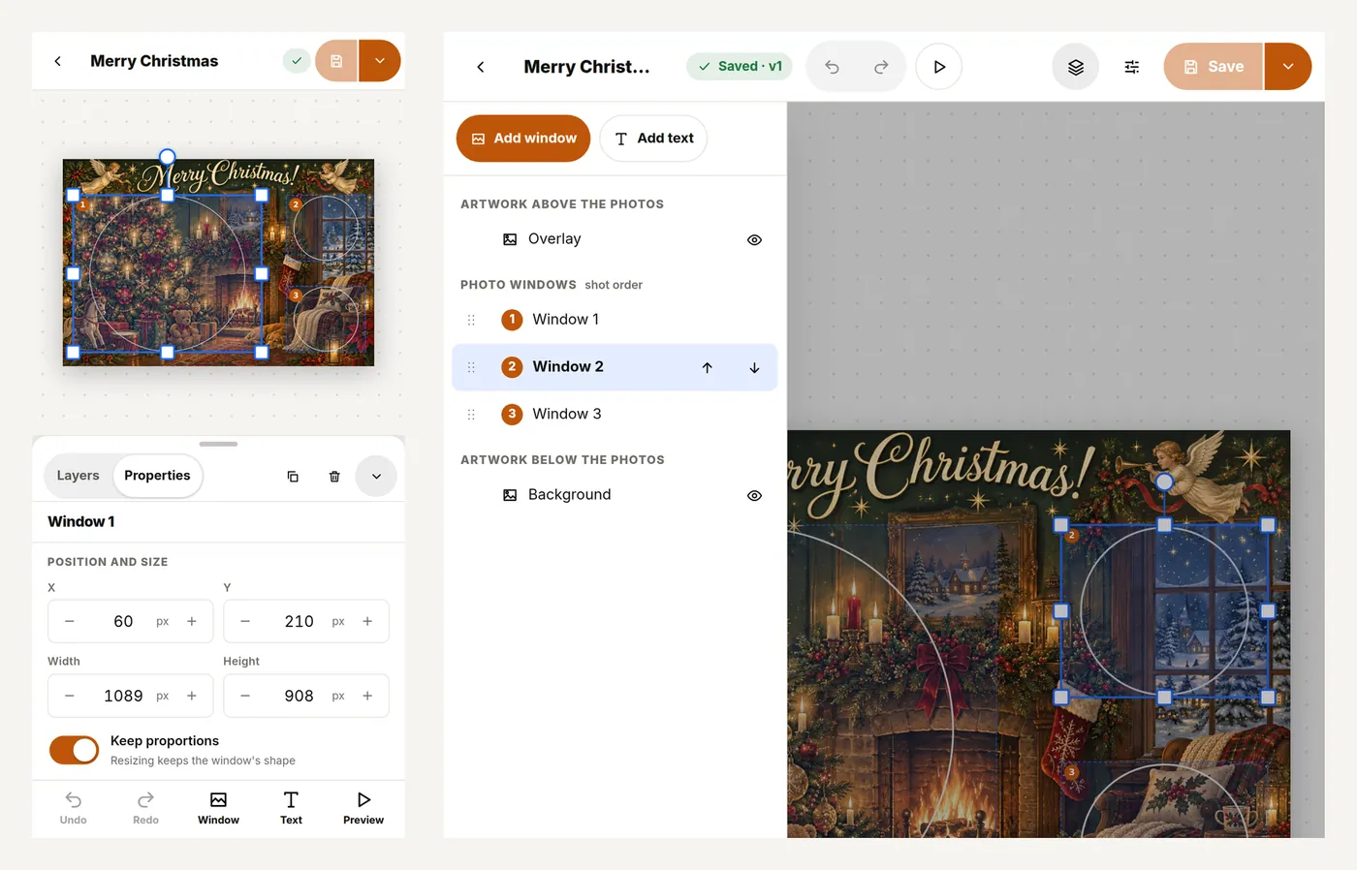Switch to the Layers tab
1357x870 pixels.
(78, 476)
